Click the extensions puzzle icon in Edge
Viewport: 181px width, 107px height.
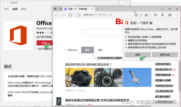[x=136, y=15]
